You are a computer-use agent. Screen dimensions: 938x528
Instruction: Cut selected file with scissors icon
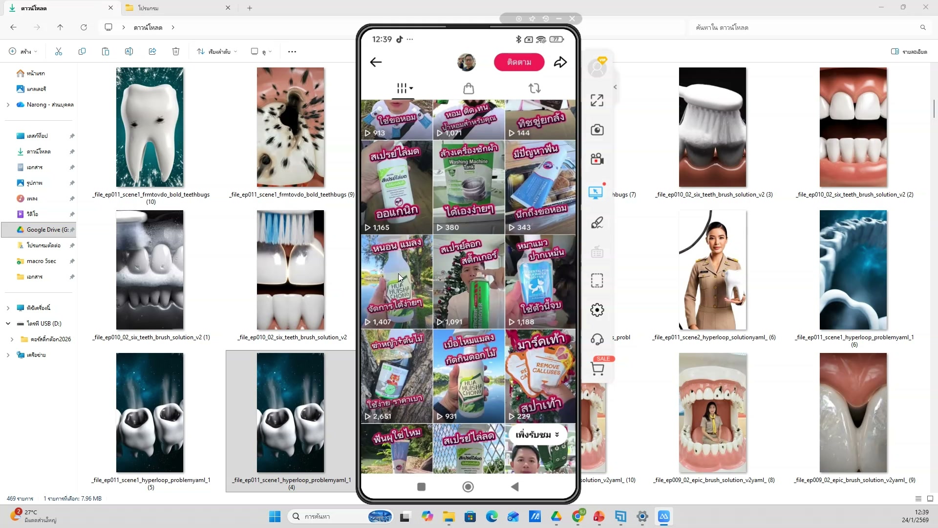click(58, 51)
